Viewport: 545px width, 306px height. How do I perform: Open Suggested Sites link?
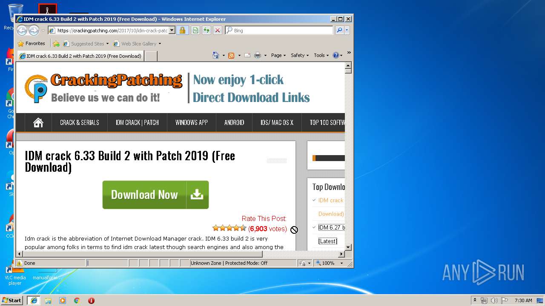pyautogui.click(x=83, y=43)
